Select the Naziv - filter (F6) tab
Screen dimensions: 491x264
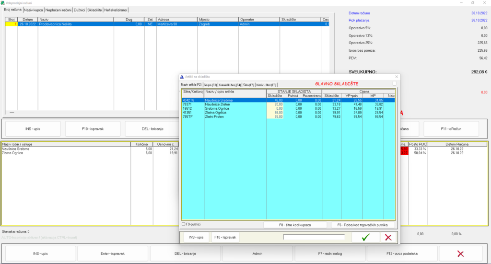[266, 85]
